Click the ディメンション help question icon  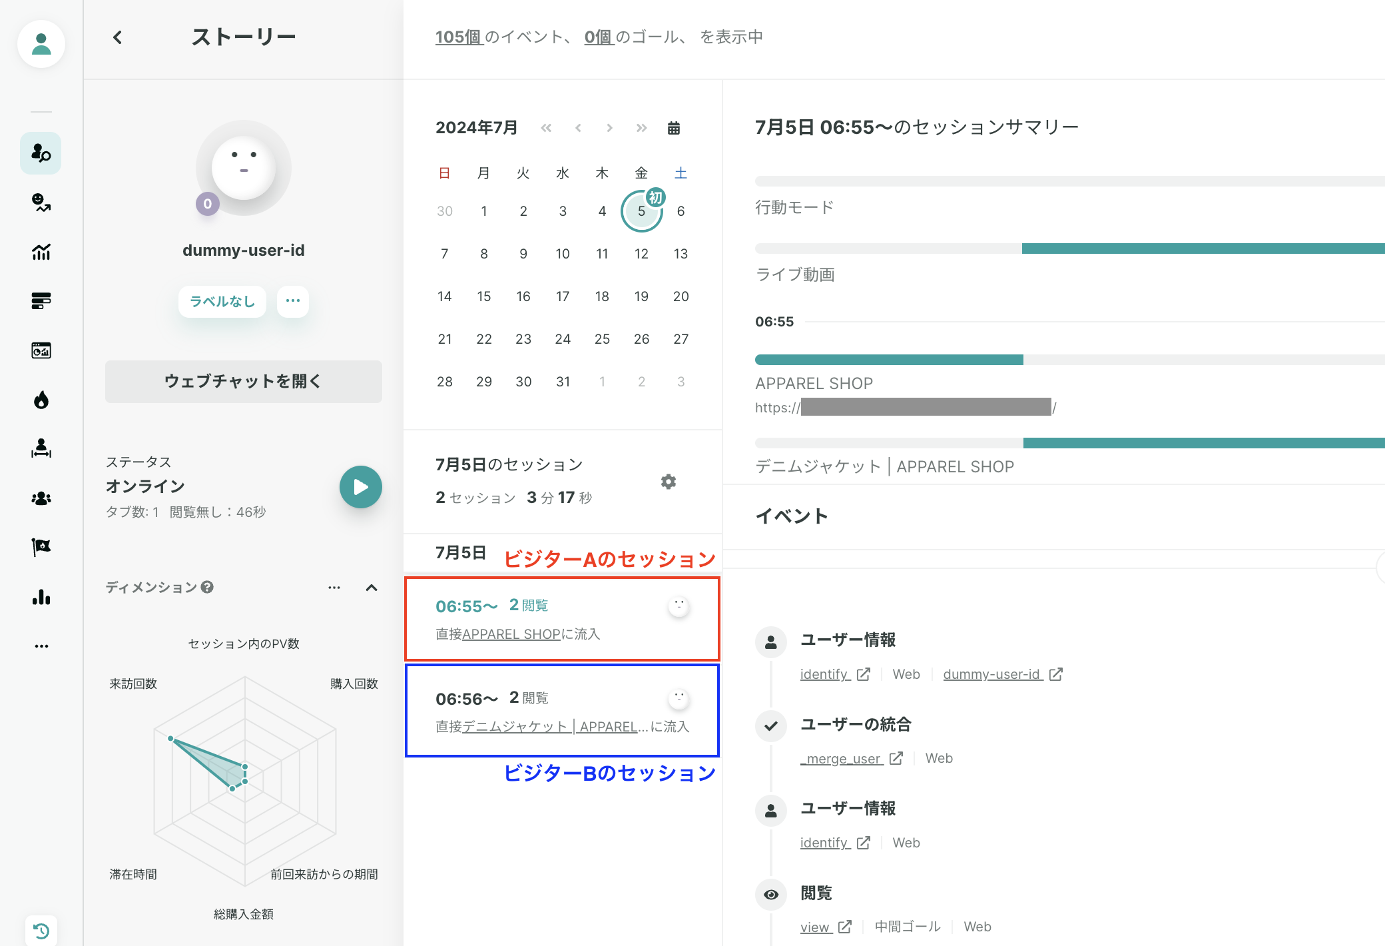(207, 587)
